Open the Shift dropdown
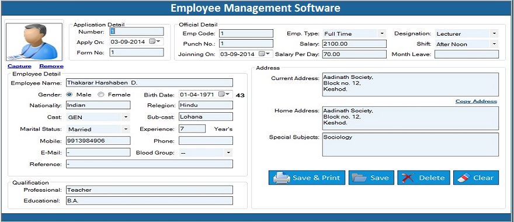The image size is (514, 222). [494, 44]
